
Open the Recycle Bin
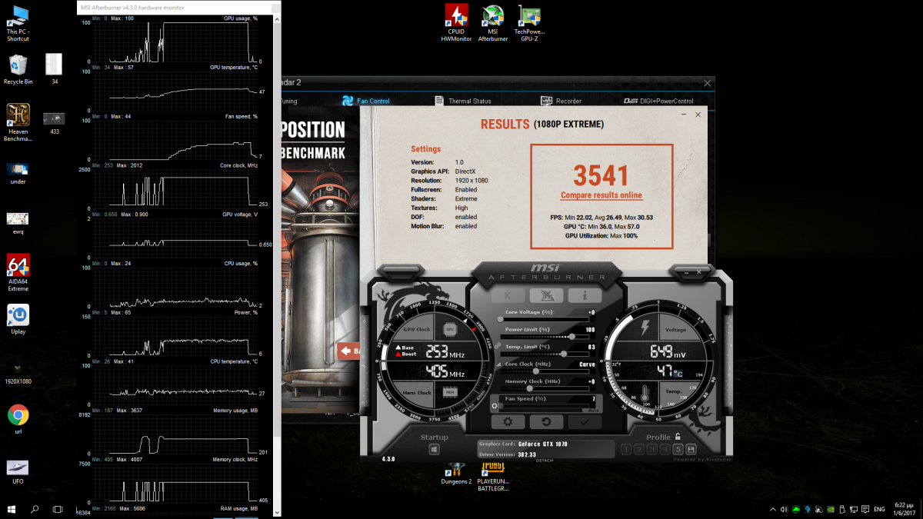(18, 69)
